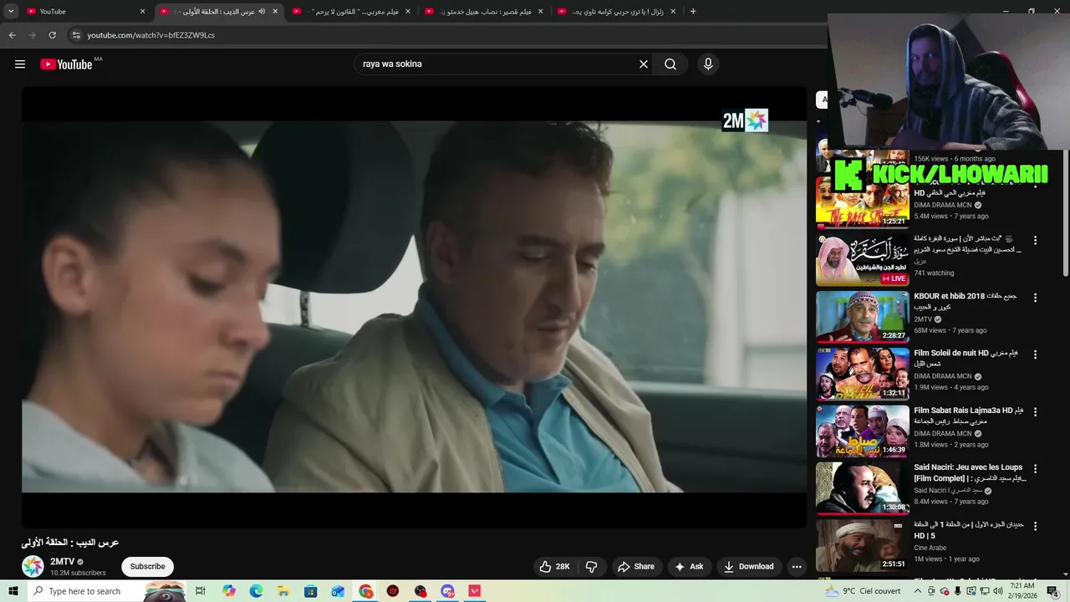
Task: Open File Explorer from the taskbar
Action: [x=283, y=591]
